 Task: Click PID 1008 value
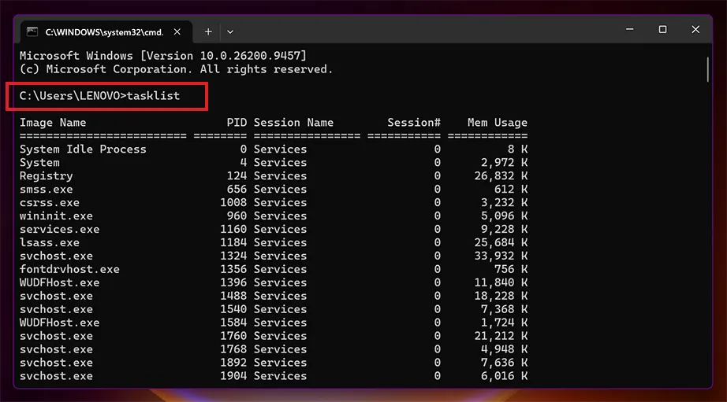pyautogui.click(x=233, y=203)
